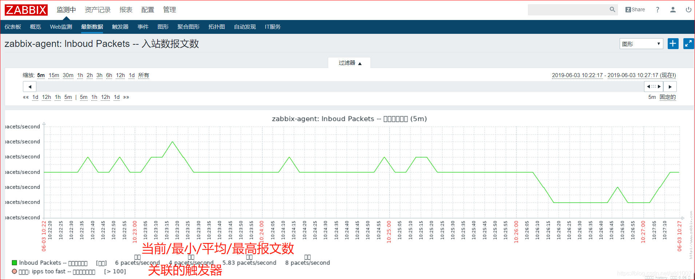Screen dimensions: 695x280
Task: Move the time range left with arrow
Action: click(x=30, y=87)
